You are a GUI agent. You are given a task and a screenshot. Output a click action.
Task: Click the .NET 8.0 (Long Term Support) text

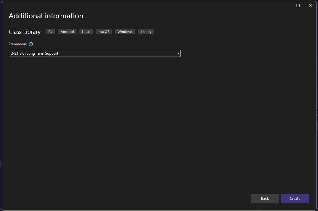[35, 53]
